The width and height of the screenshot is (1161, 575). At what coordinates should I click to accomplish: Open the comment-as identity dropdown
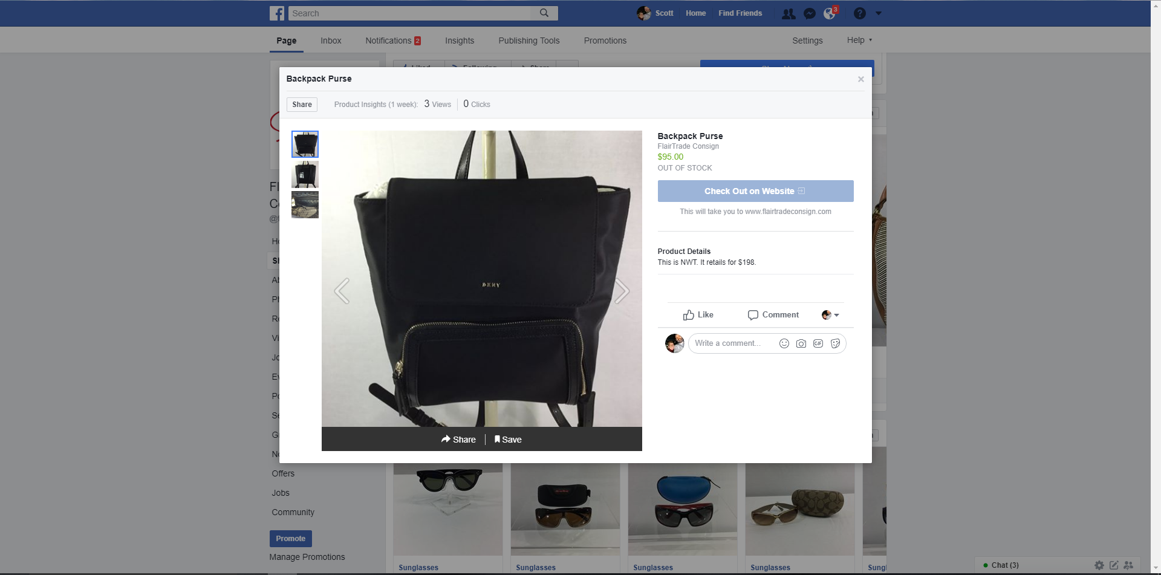(x=830, y=315)
